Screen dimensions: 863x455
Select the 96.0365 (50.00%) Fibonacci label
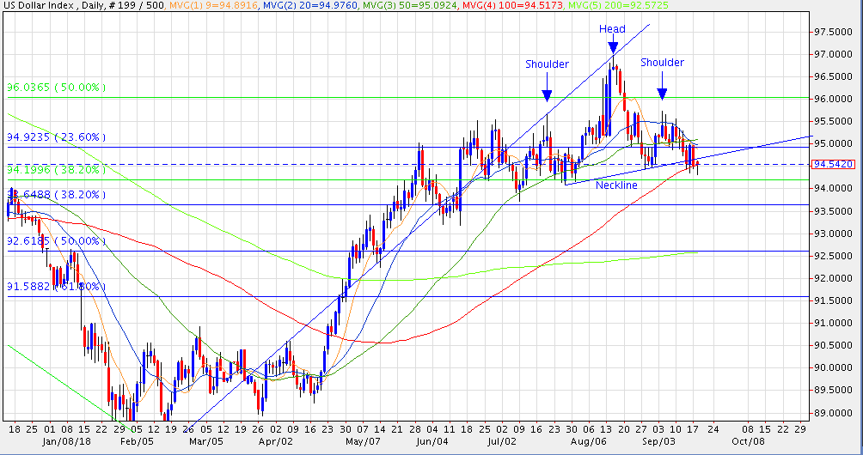(x=56, y=88)
